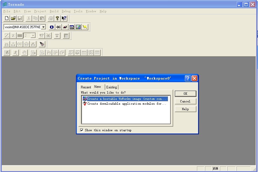Click the Tornado title bar app icon

point(4,4)
